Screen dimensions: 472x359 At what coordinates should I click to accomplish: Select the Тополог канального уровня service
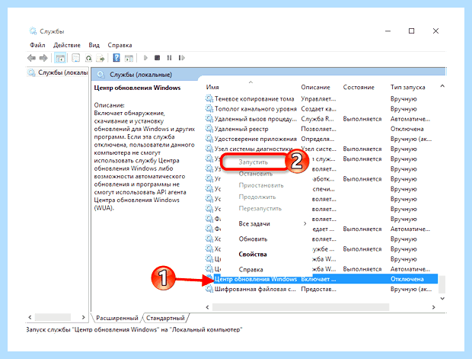tap(256, 108)
